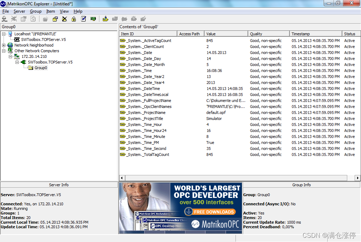Click tag icon beside _System._TotalTagCount

(123, 155)
